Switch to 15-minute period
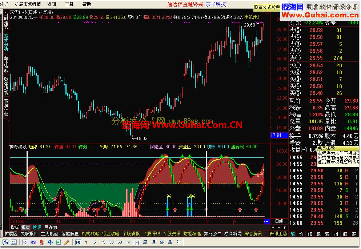This screenshot has width=361, height=249. 103,242
